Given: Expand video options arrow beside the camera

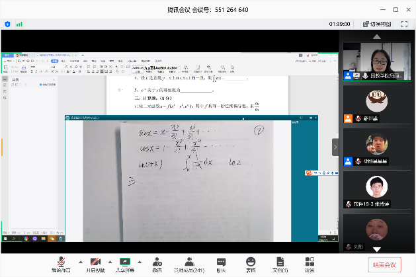Looking at the screenshot, I should 110,262.
